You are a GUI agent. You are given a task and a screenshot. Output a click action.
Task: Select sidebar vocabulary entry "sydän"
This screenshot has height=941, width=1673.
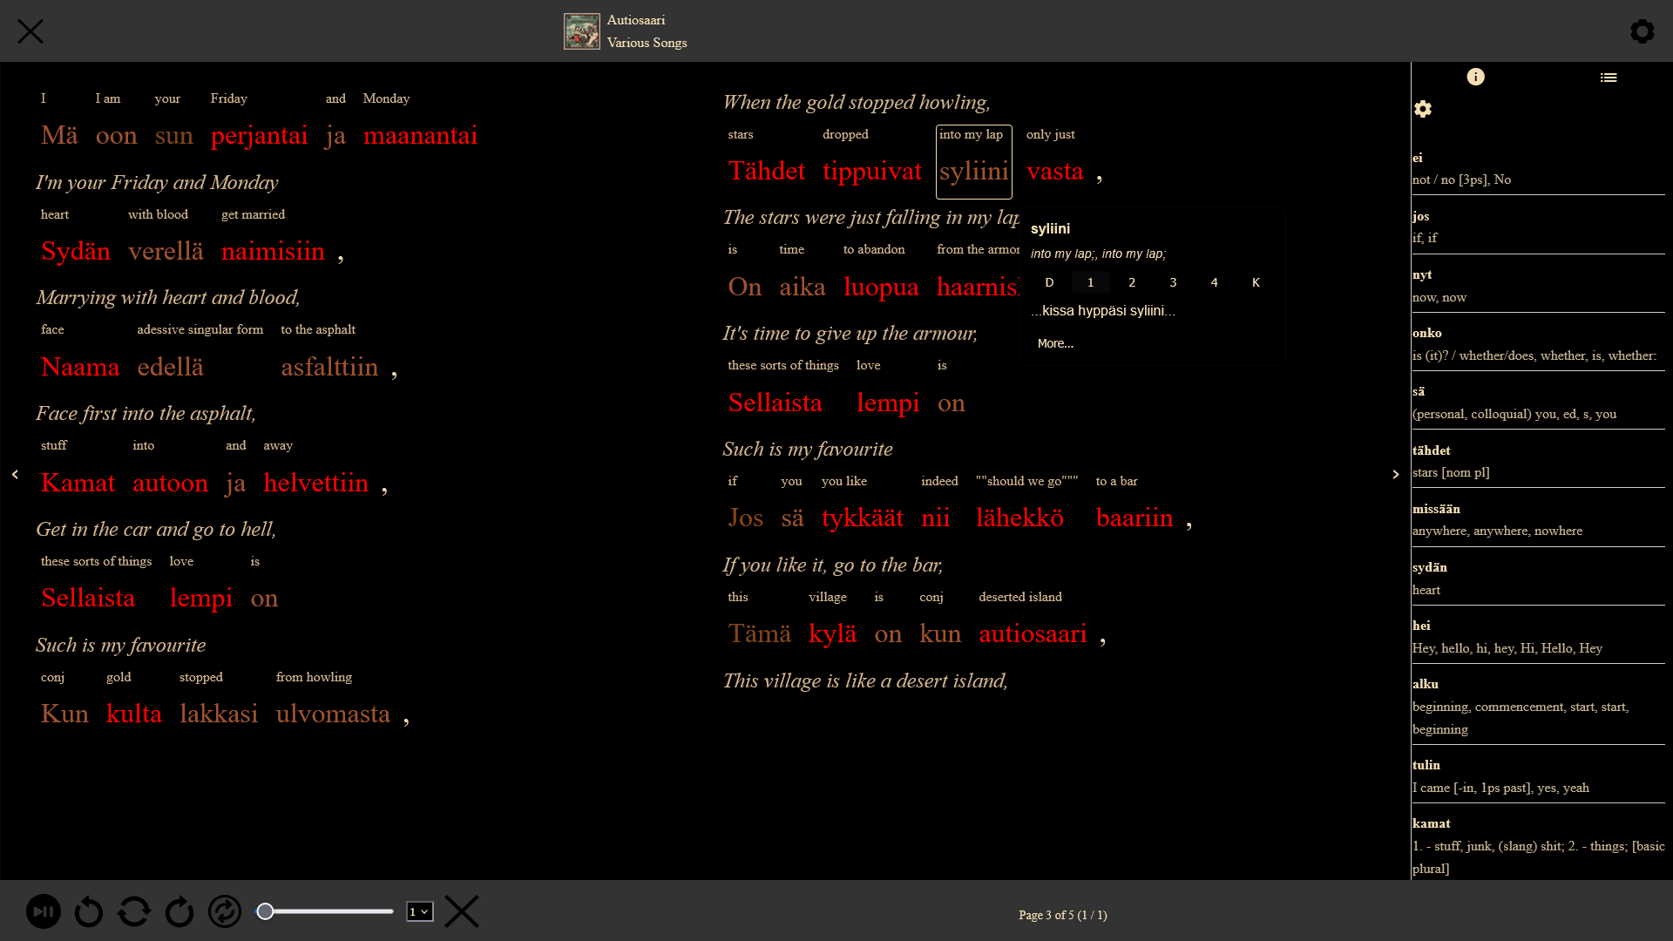click(x=1538, y=579)
